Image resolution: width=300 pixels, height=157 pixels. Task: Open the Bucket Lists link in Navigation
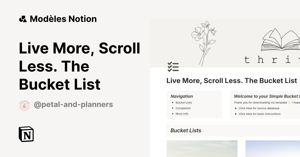coord(184,102)
